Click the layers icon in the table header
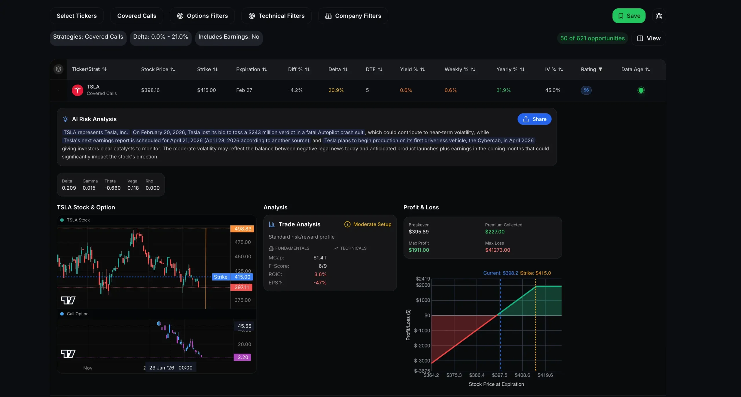741x397 pixels. (x=58, y=69)
